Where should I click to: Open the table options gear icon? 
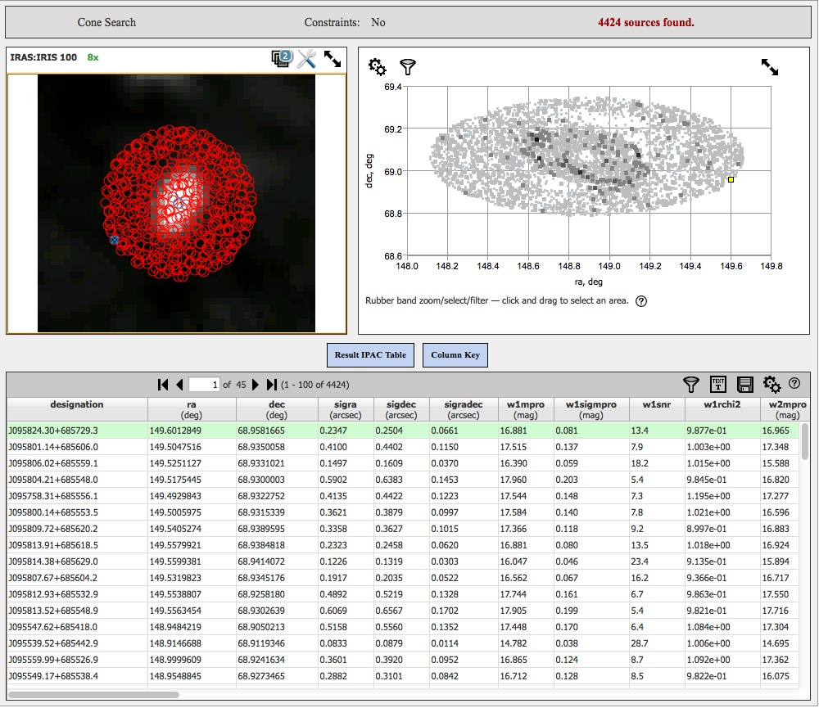coord(771,384)
